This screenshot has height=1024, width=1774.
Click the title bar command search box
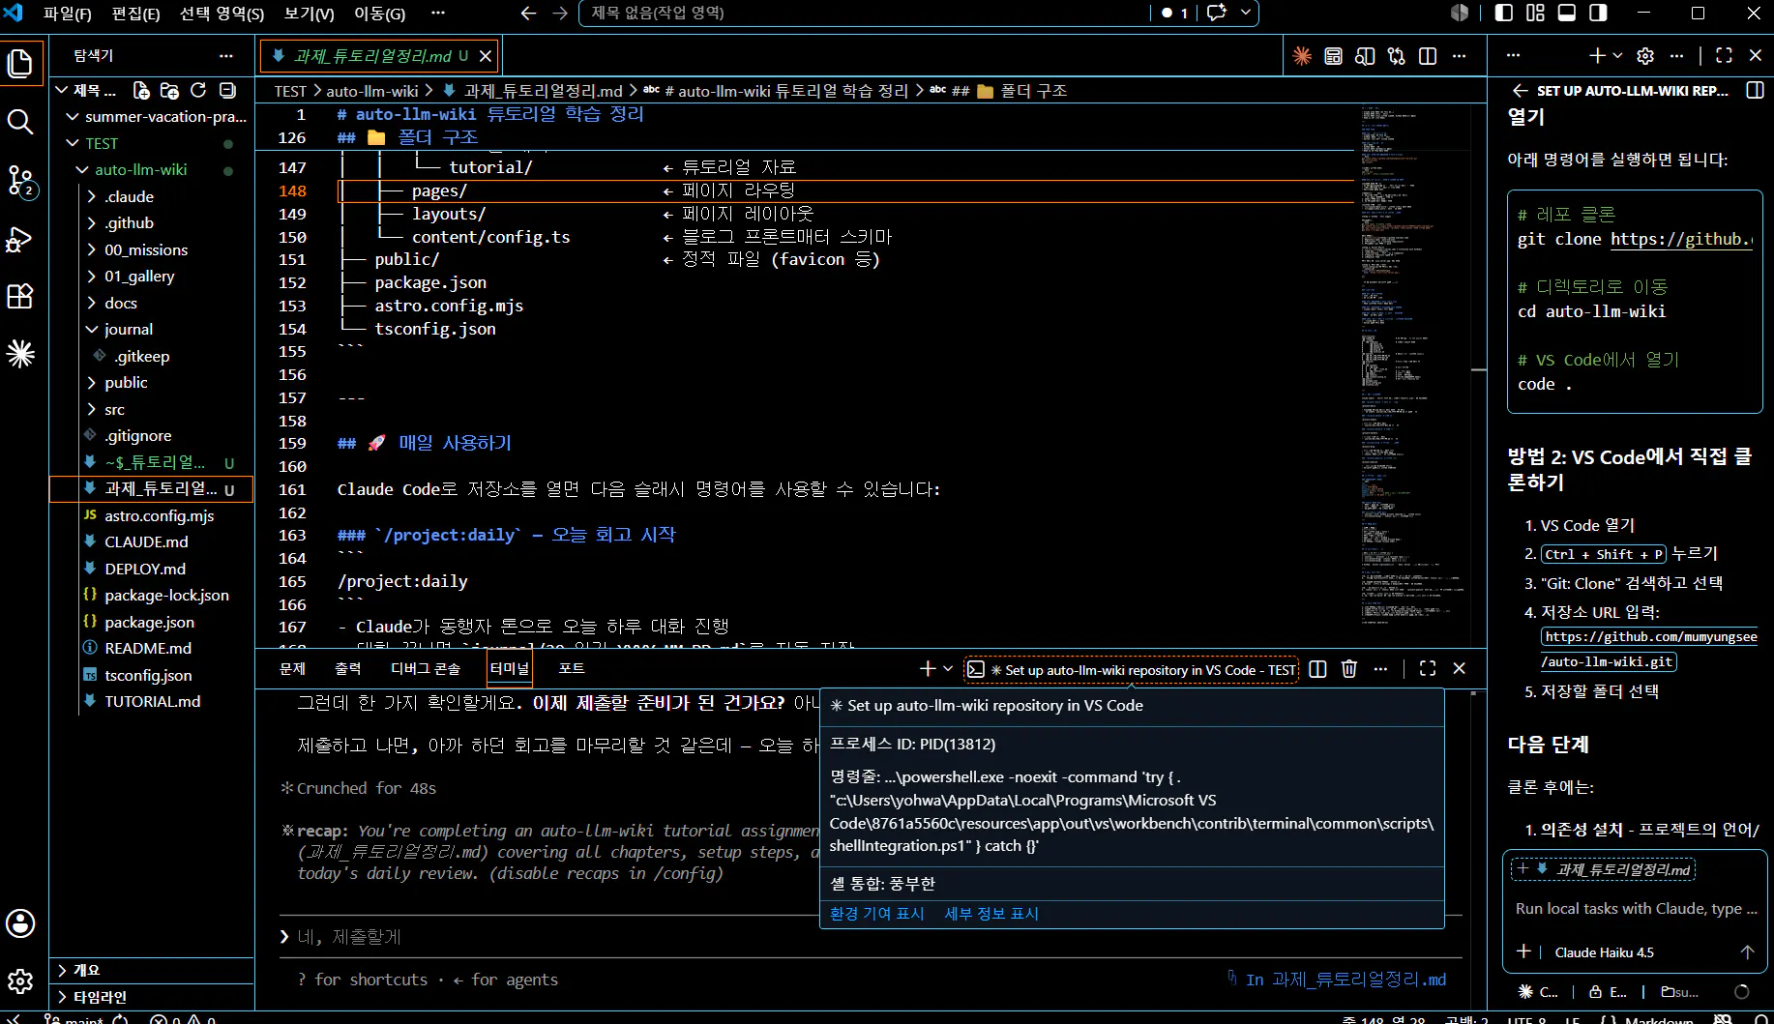[x=864, y=14]
